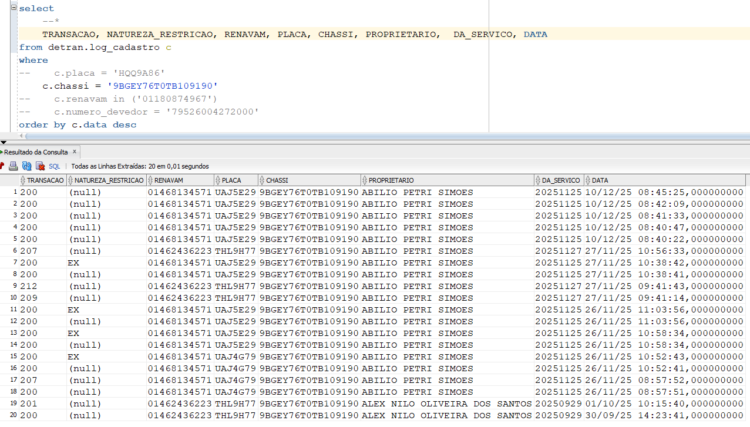Image resolution: width=750 pixels, height=427 pixels.
Task: Refresh the query results
Action: point(26,166)
